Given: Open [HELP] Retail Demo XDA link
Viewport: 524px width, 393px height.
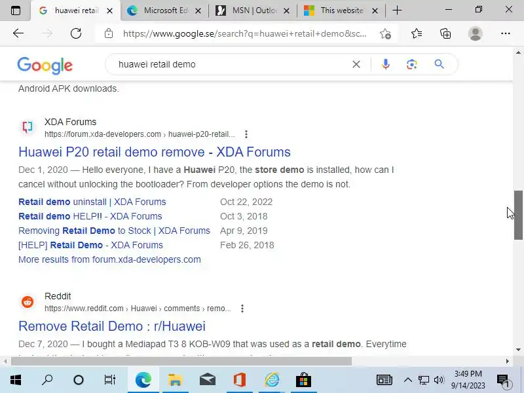Looking at the screenshot, I should point(90,245).
